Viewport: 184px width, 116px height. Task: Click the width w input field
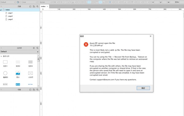[172, 2]
